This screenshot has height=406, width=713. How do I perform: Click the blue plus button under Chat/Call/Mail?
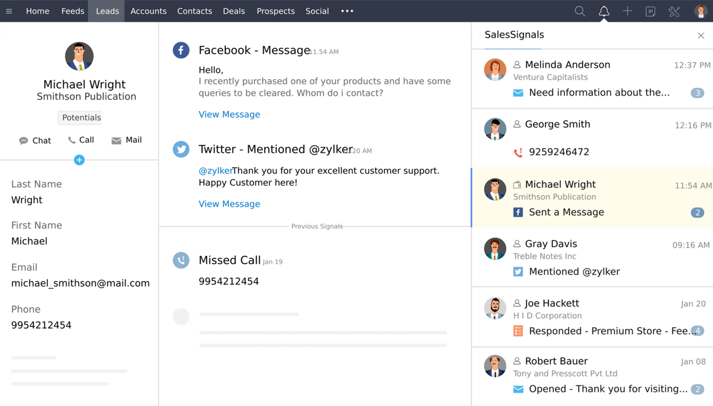[79, 160]
